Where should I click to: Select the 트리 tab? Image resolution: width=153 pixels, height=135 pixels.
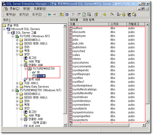click(x=6, y=20)
